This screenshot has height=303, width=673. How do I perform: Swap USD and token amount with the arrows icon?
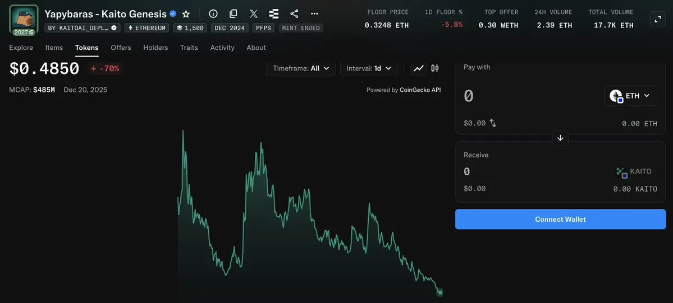(493, 123)
